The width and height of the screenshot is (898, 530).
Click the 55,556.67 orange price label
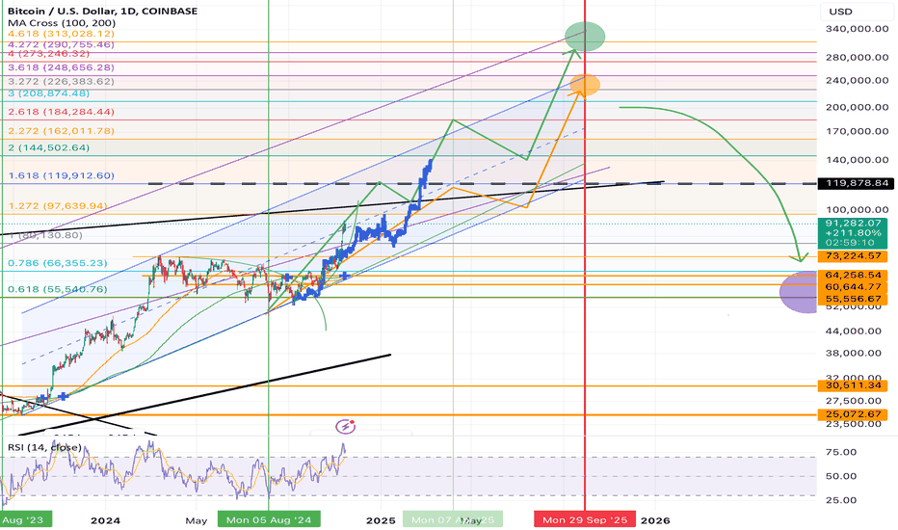(x=853, y=299)
